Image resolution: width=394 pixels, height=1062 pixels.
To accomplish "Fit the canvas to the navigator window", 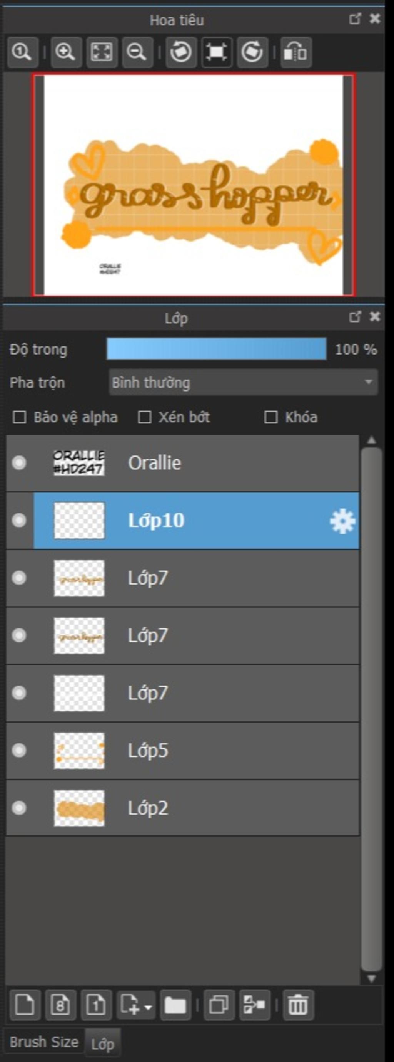I will (102, 52).
